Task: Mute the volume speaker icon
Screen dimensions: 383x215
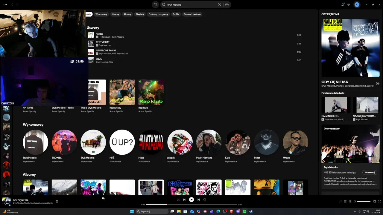Action: 355,202
